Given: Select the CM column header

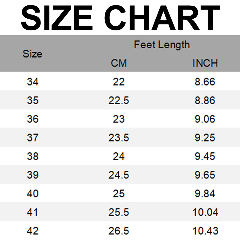Looking at the screenshot, I should tap(119, 63).
